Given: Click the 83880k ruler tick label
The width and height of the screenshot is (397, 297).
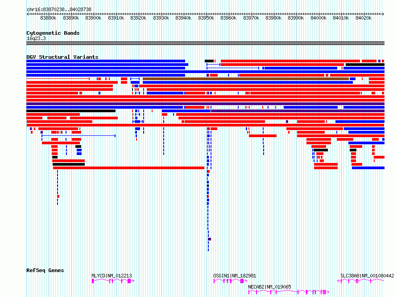Looking at the screenshot, I should [48, 18].
